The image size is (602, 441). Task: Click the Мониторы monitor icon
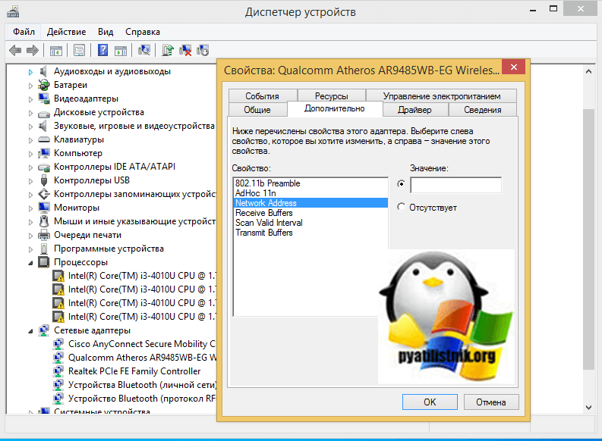pyautogui.click(x=44, y=208)
